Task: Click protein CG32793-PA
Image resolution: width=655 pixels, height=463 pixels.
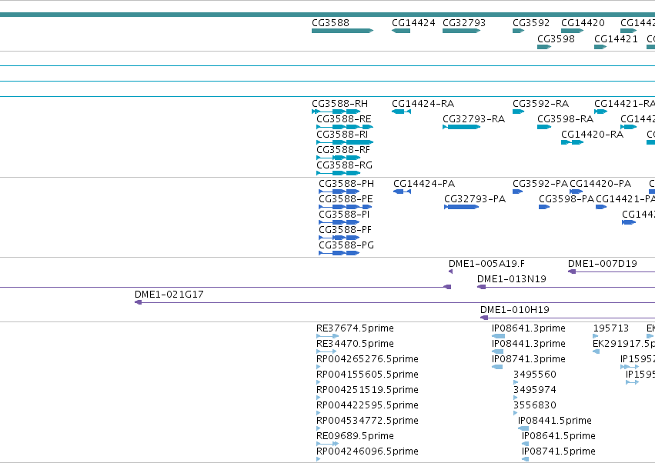Action: (462, 207)
